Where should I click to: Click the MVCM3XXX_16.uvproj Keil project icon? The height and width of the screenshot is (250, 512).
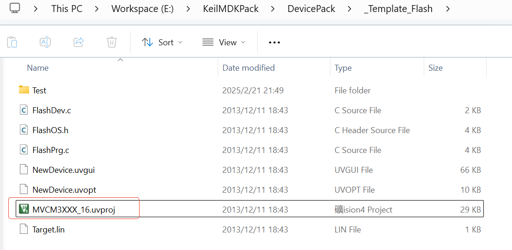24,209
